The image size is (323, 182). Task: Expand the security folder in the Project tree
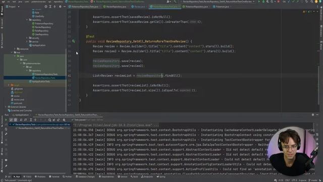tap(27, 38)
